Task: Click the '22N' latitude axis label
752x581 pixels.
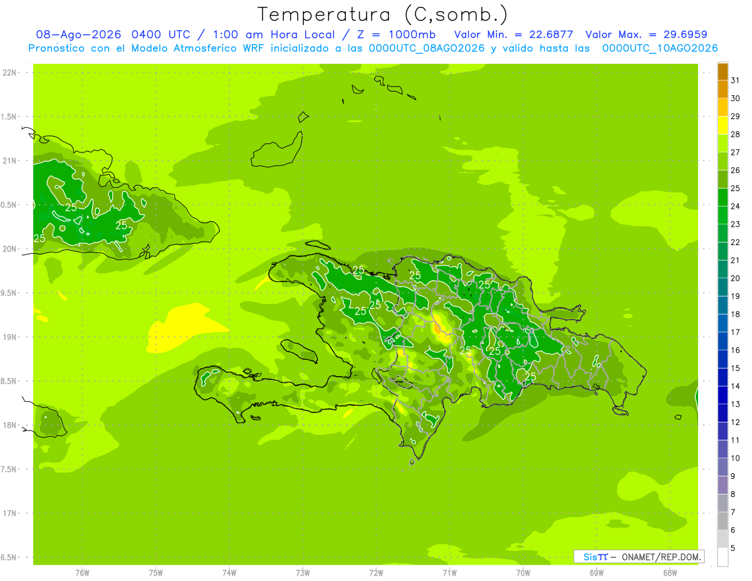Action: click(x=11, y=73)
